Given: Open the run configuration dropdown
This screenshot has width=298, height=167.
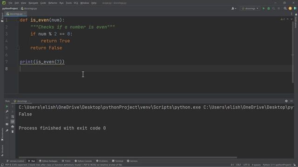Looking at the screenshot, I should 250,8.
